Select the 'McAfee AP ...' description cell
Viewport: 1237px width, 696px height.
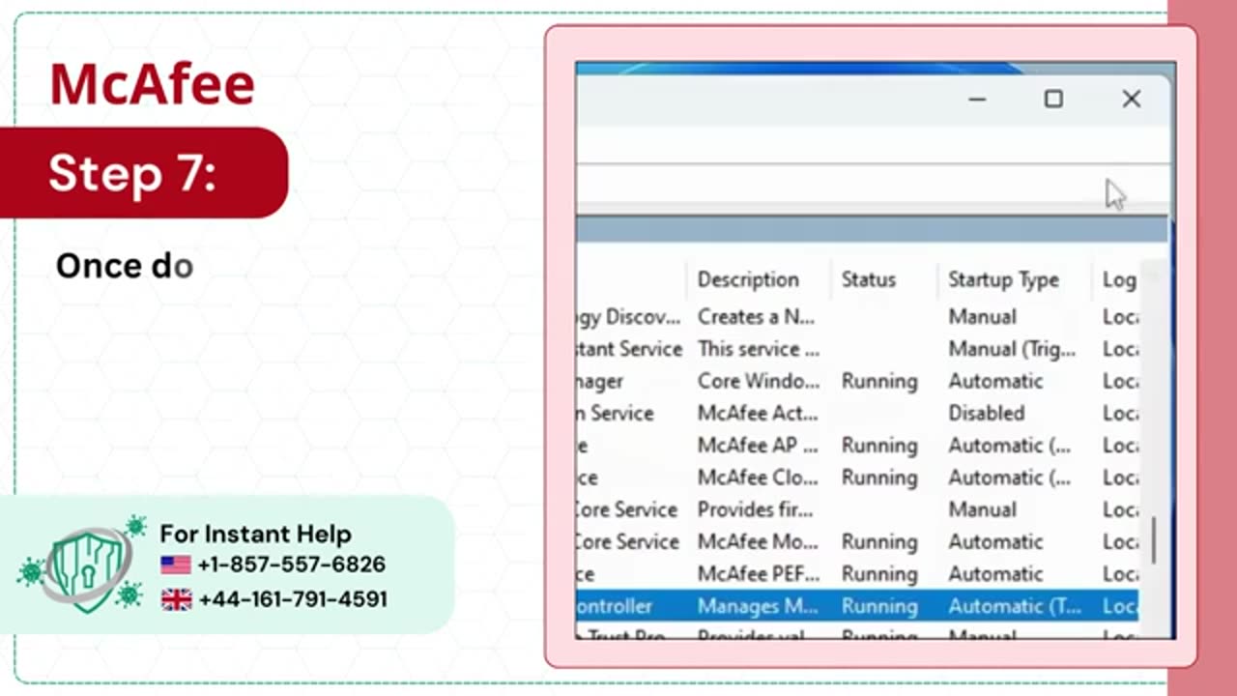pyautogui.click(x=758, y=446)
